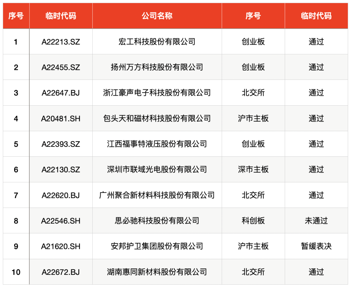Click 通过 result in the A22647.BJ row

(316, 93)
